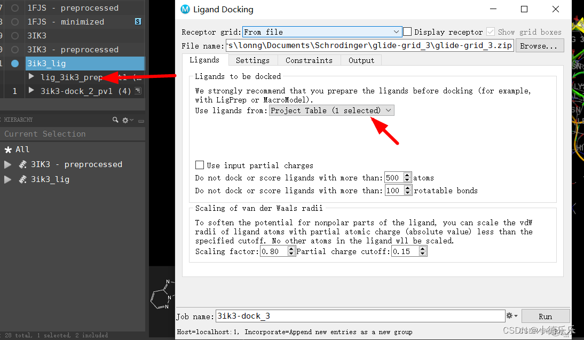Screen dimensions: 584x340
Task: Click the rotatable bonds value field
Action: pos(395,191)
